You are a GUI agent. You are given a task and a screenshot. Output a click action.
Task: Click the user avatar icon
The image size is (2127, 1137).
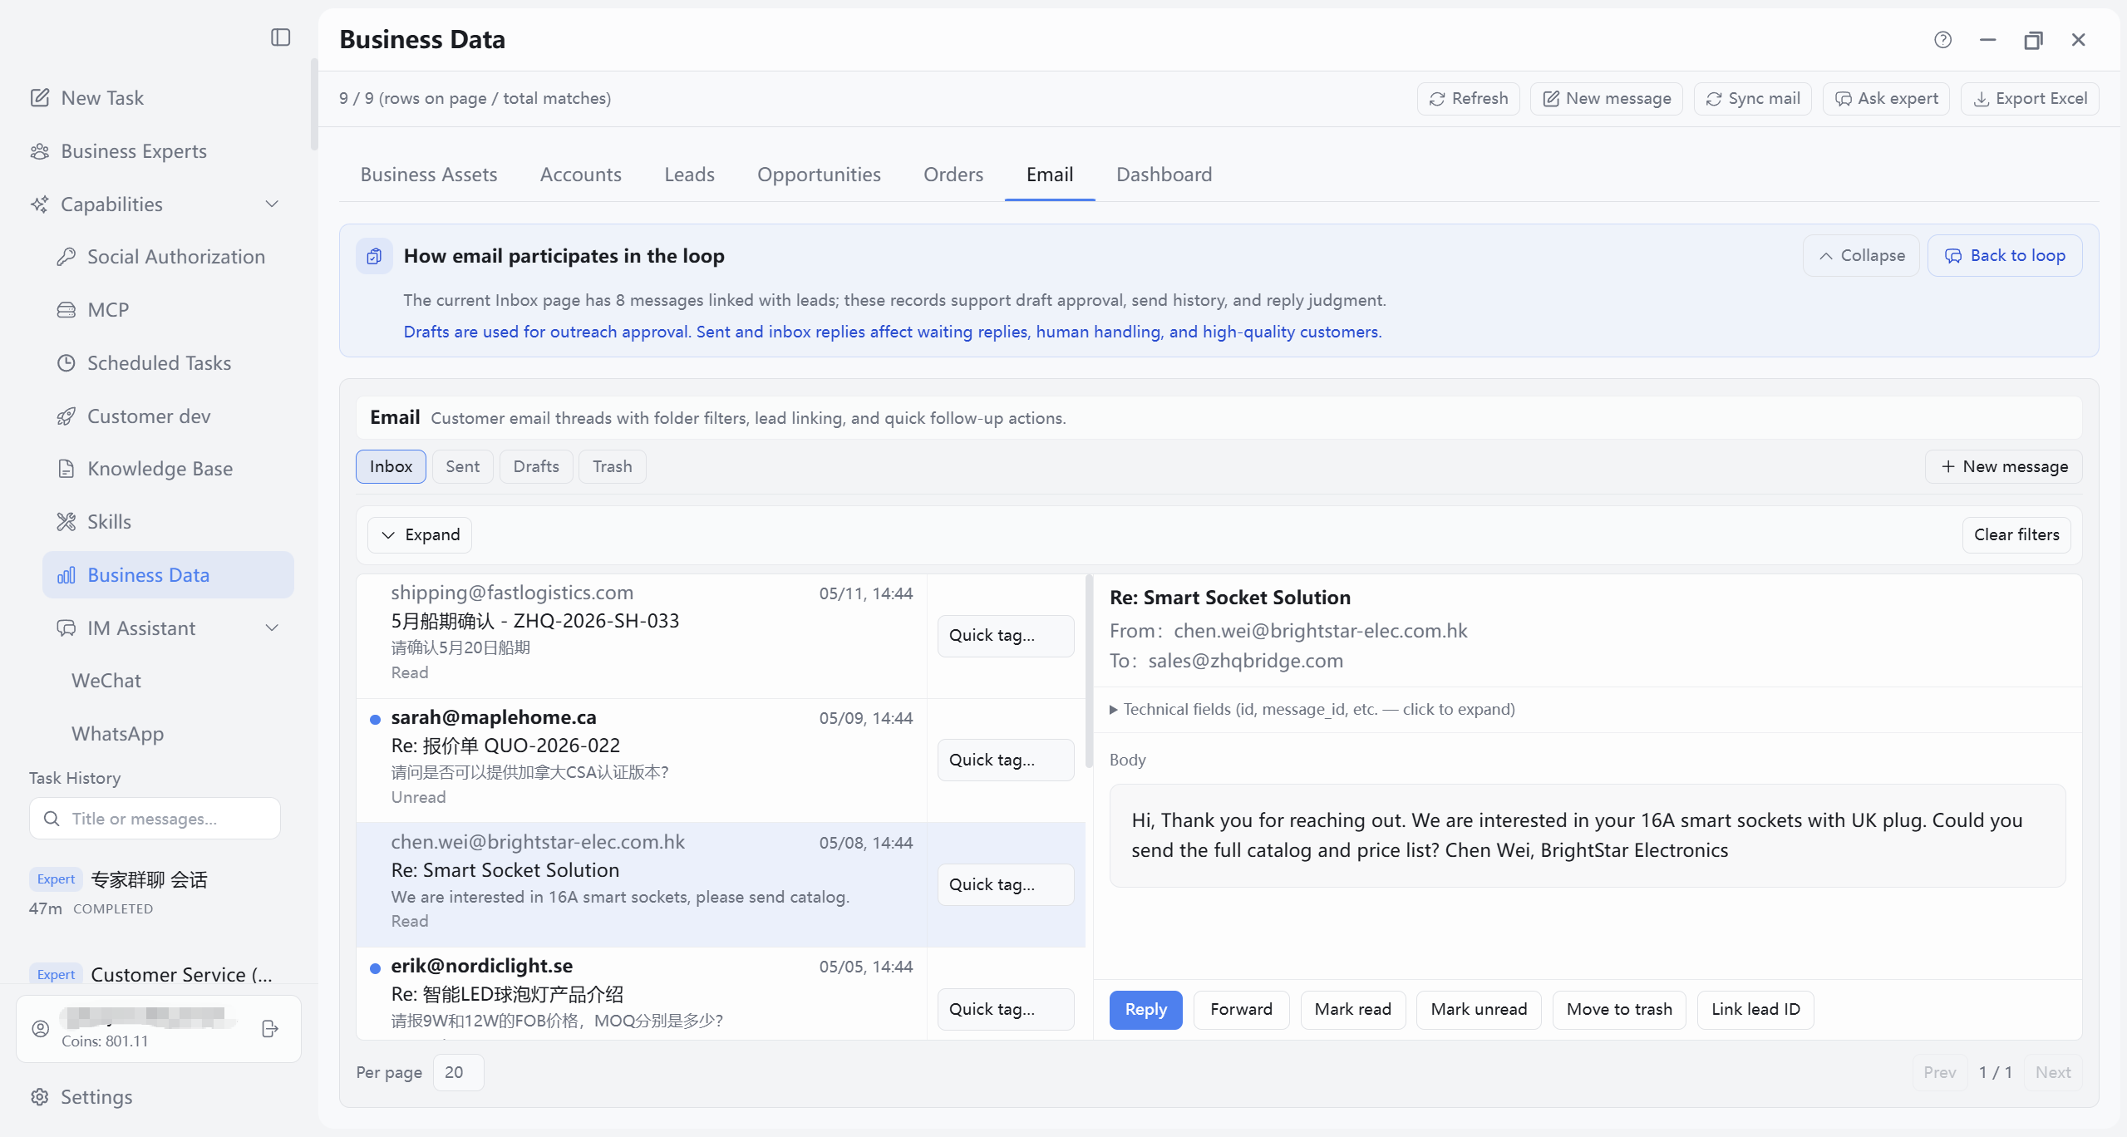41,1029
